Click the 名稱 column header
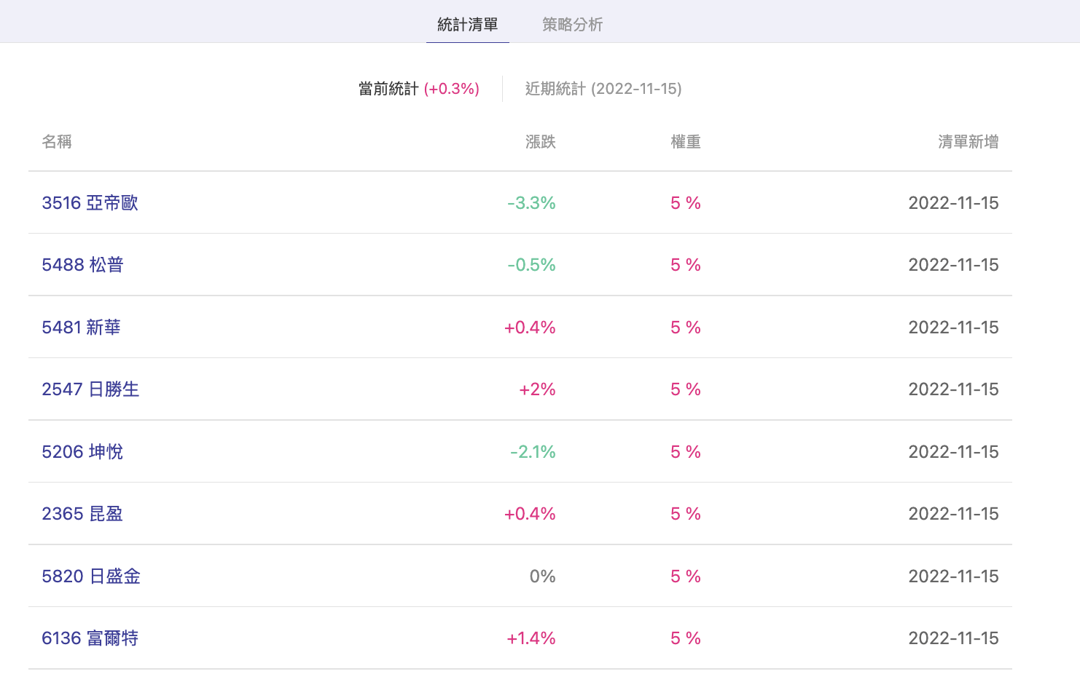 [x=57, y=142]
